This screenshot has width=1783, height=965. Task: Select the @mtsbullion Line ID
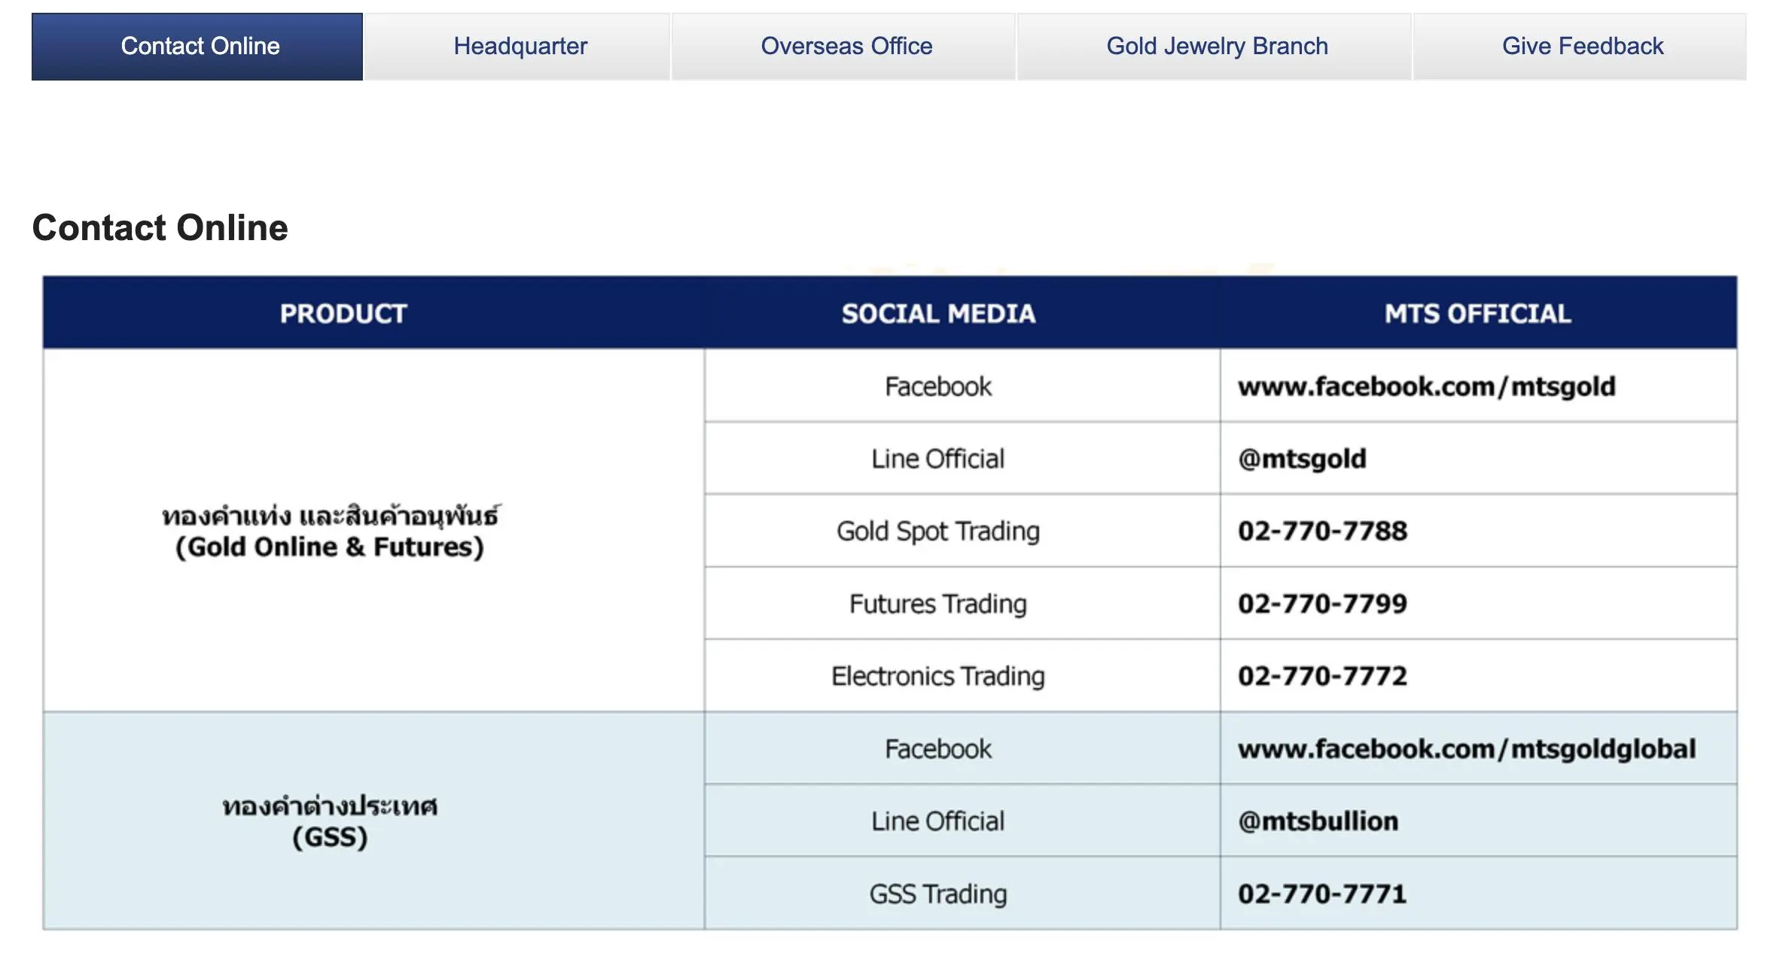[1318, 821]
